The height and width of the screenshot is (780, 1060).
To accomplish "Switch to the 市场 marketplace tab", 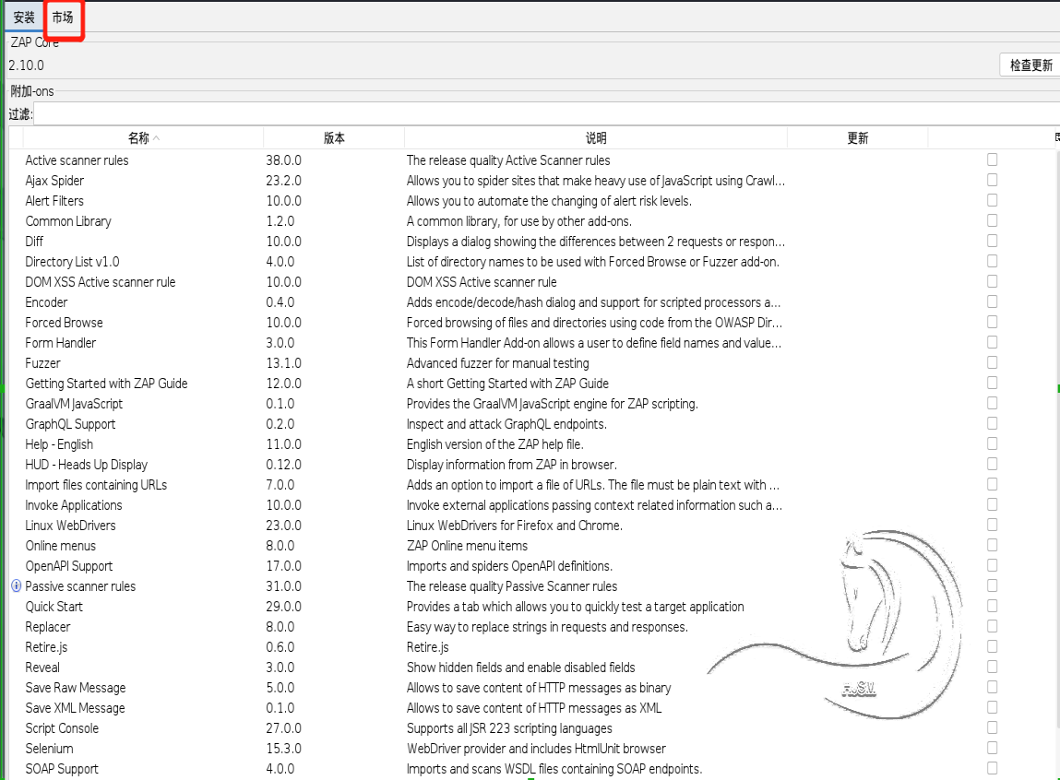I will (x=63, y=17).
